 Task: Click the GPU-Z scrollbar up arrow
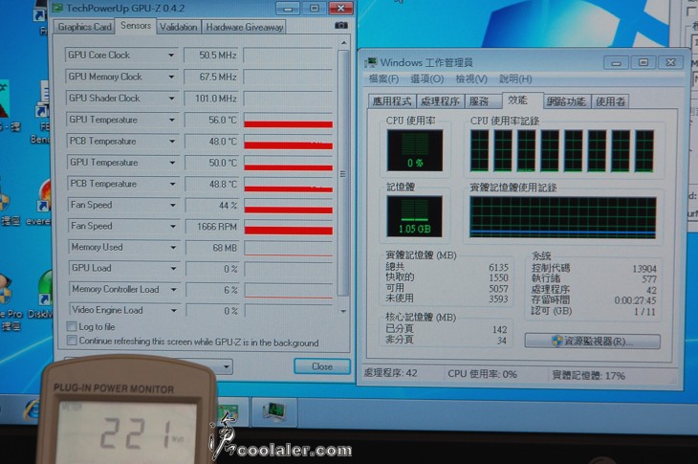(x=343, y=43)
